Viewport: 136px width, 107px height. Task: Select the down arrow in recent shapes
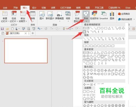123,28
